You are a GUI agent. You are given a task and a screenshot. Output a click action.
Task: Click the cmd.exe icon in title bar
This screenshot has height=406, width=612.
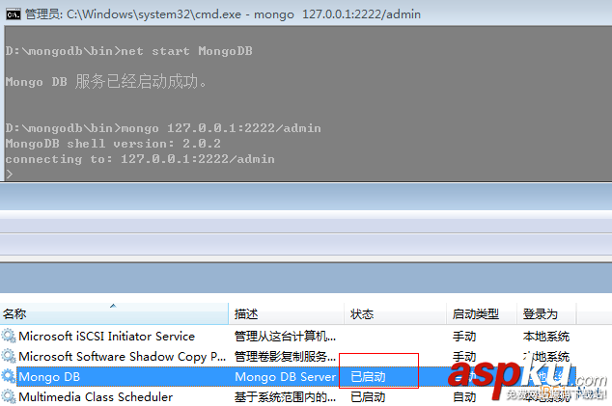pos(13,14)
